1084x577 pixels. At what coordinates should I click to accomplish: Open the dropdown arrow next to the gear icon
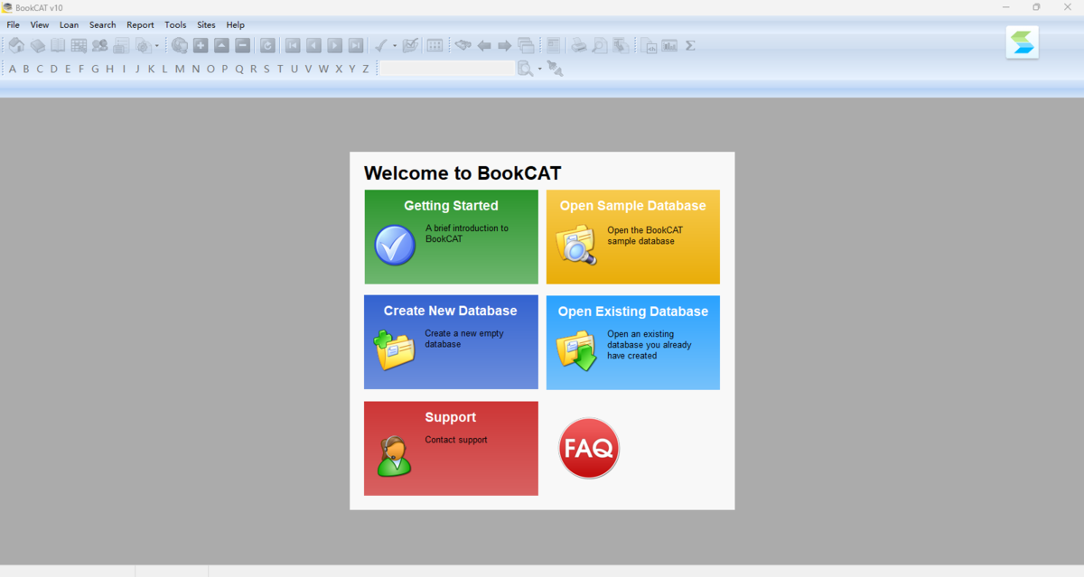pyautogui.click(x=156, y=46)
